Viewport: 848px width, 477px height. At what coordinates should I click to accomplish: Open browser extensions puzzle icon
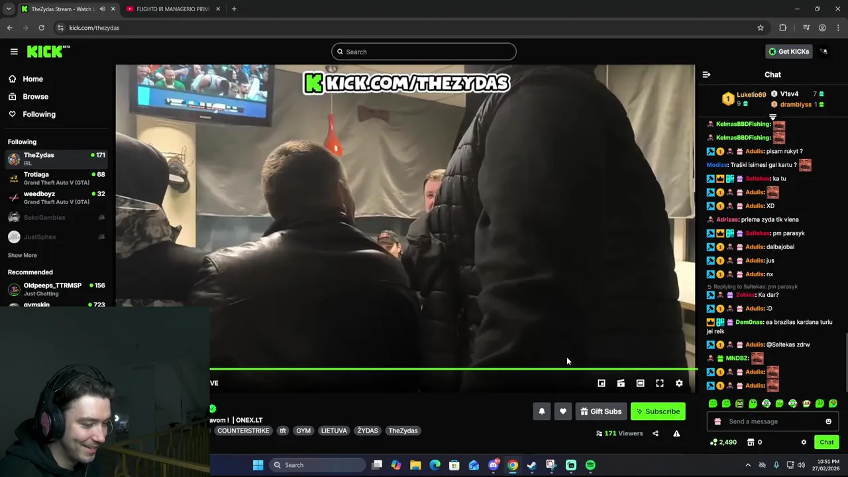pyautogui.click(x=783, y=28)
